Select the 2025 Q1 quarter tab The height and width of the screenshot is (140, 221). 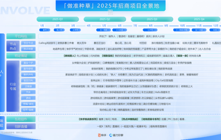tap(58, 19)
